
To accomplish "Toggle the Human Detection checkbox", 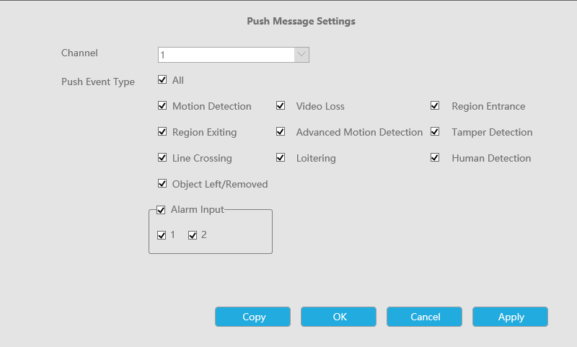I will point(435,158).
